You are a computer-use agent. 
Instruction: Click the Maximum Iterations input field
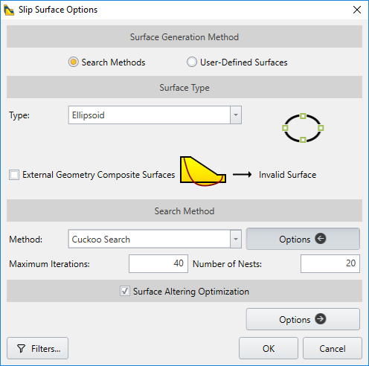158,263
